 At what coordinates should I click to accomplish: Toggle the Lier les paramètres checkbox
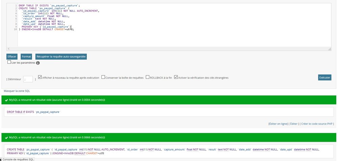[9, 62]
